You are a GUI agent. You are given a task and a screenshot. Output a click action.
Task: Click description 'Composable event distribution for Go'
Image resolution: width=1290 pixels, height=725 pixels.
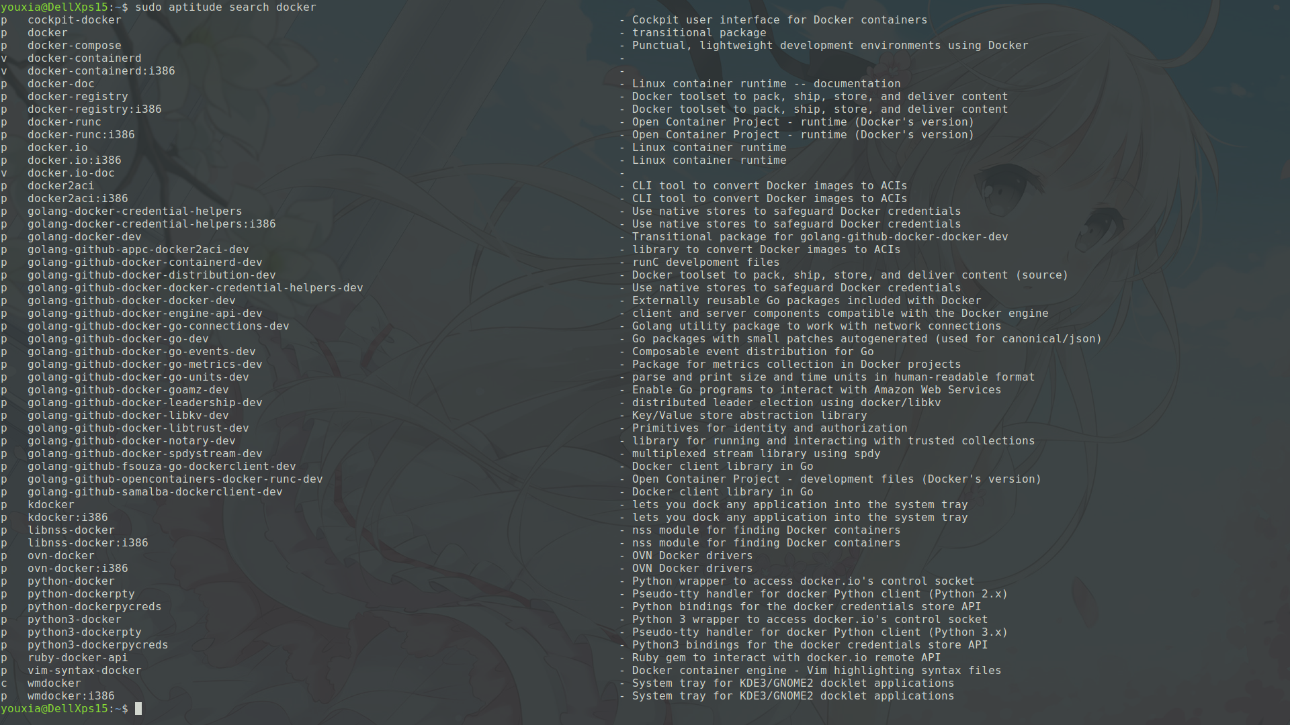[753, 351]
